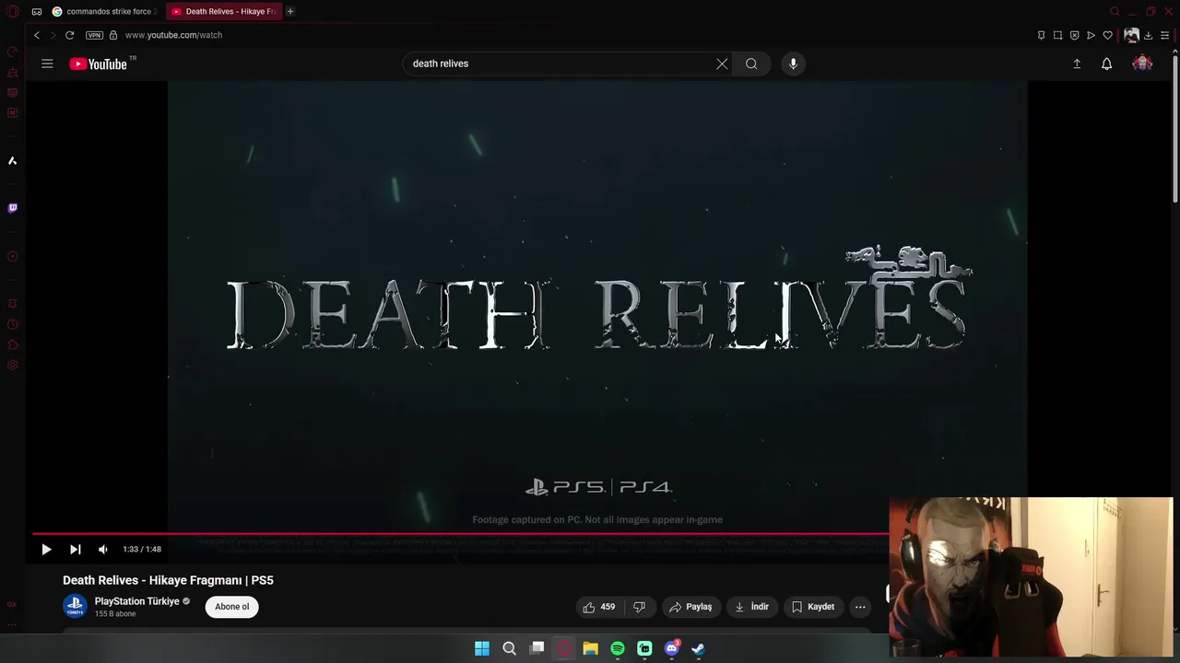Open the browser downloads icon

tap(1149, 35)
